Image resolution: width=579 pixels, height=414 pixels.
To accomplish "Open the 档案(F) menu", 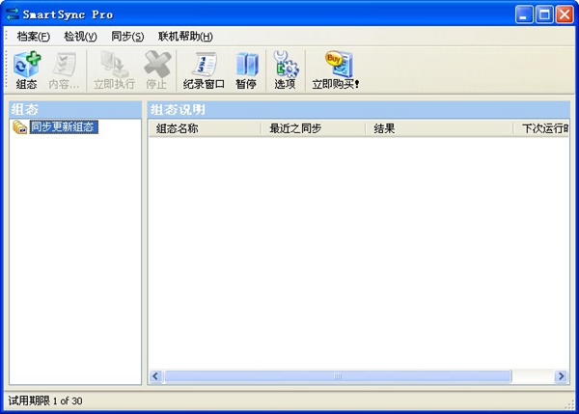I will point(33,37).
